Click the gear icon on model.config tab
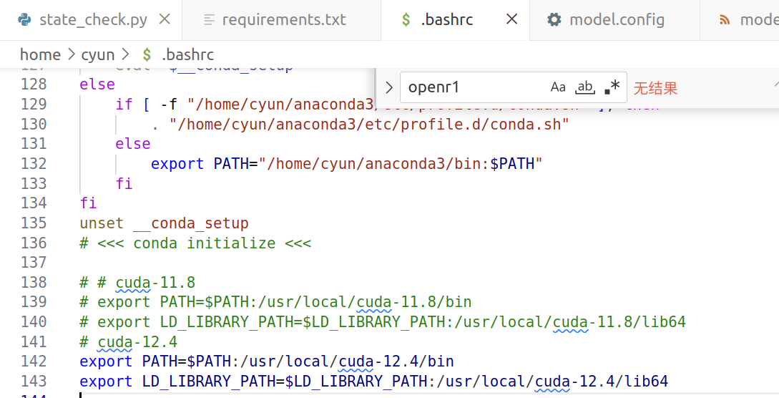Viewport: 779px width, 398px height. [x=554, y=20]
